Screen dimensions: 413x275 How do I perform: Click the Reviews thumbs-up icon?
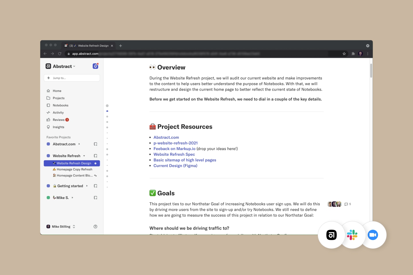point(48,120)
